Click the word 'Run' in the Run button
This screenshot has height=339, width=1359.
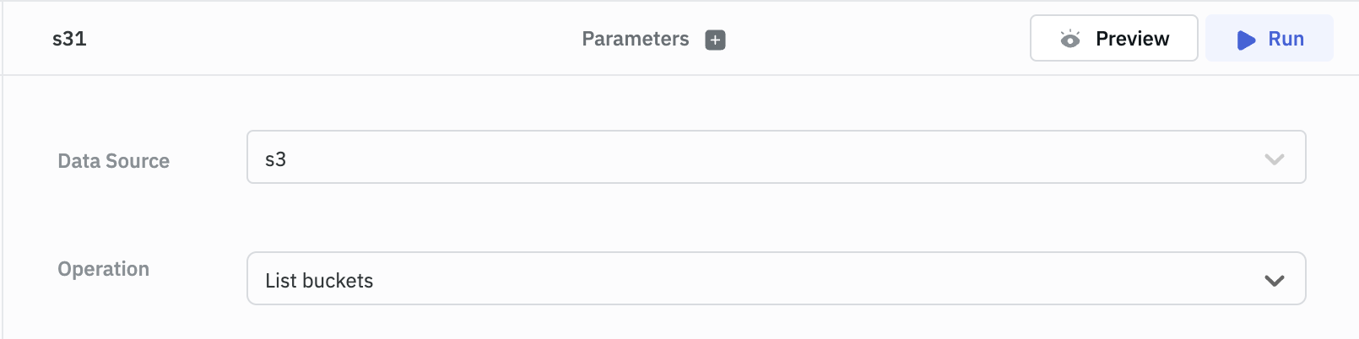[x=1286, y=39]
